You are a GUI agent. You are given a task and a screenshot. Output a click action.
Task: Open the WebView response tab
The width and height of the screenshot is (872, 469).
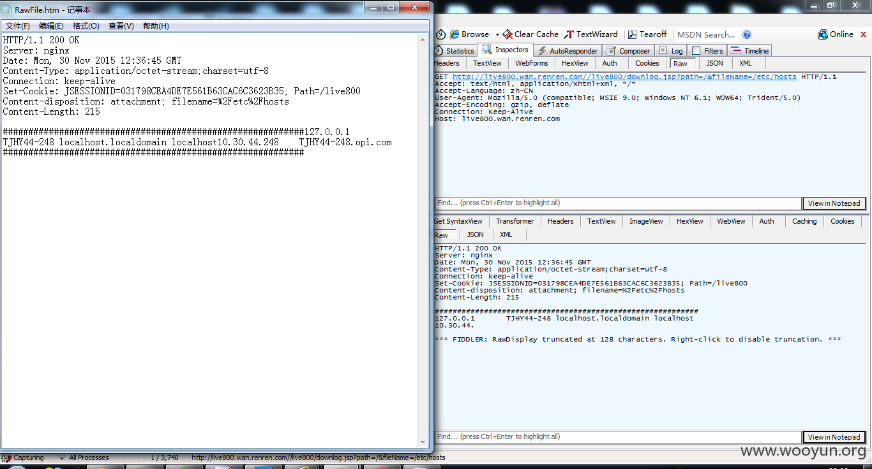731,221
